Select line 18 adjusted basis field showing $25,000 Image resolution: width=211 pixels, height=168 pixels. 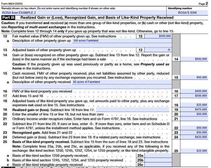(x=194, y=105)
